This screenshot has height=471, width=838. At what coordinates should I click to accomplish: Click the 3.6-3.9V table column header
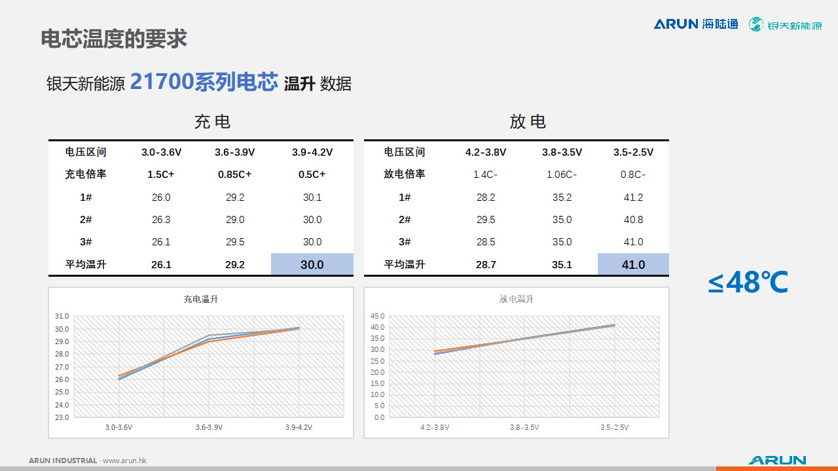click(x=234, y=152)
